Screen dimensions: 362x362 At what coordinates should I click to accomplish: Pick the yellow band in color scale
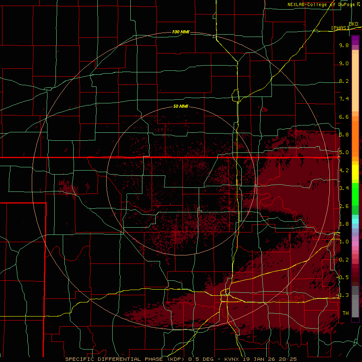355,172
